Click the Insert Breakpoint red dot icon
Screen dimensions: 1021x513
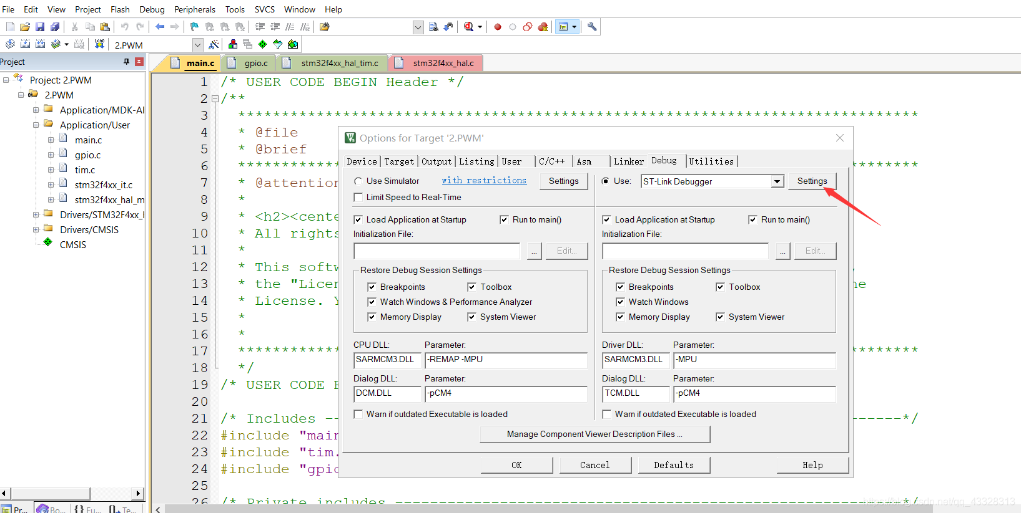pos(498,27)
